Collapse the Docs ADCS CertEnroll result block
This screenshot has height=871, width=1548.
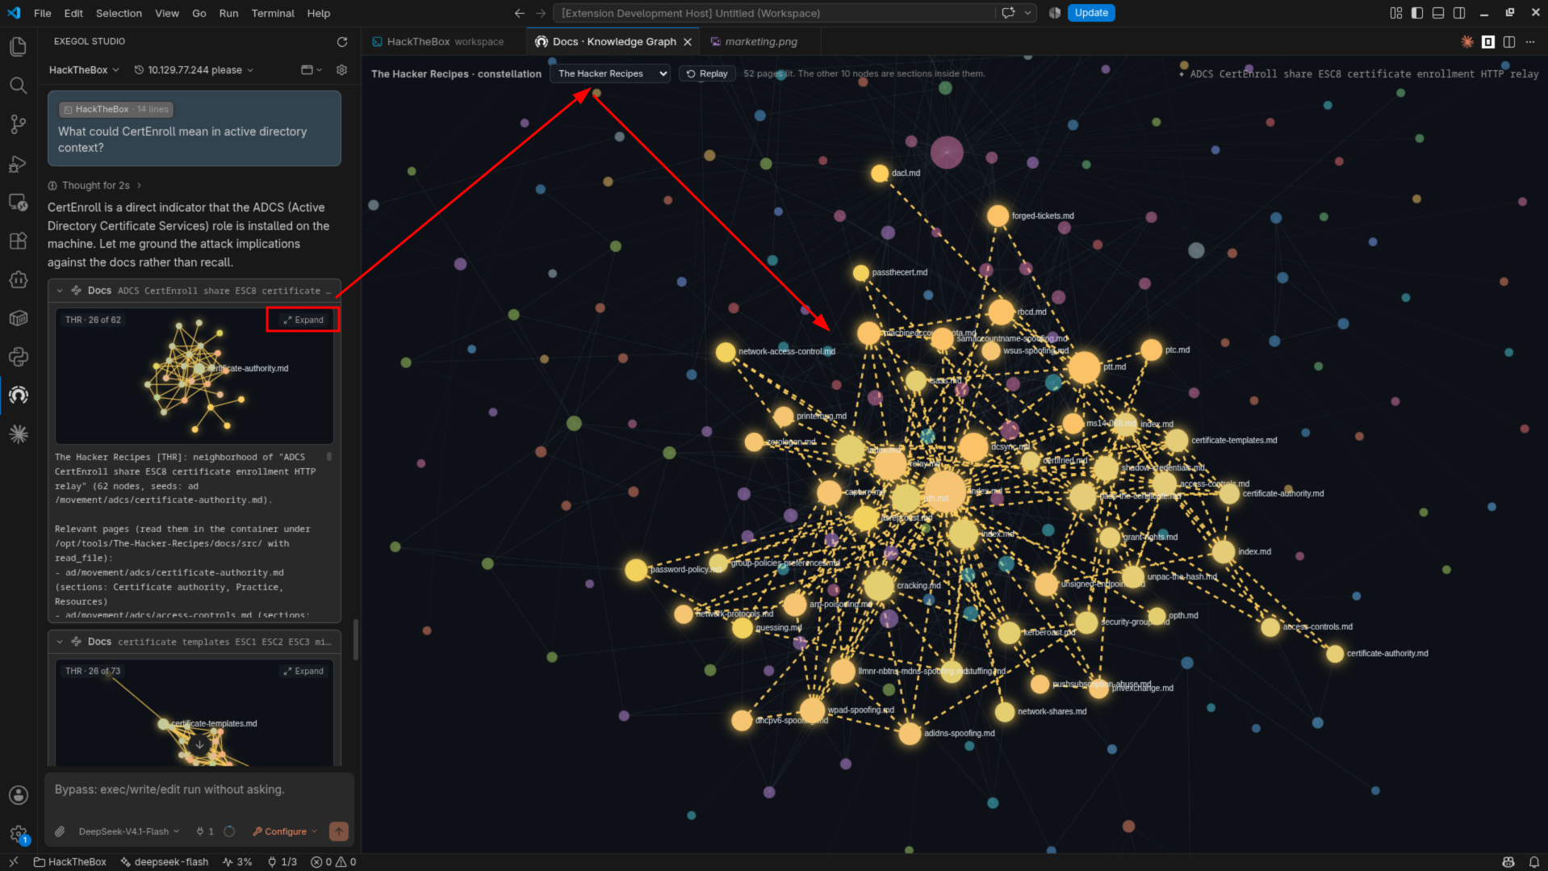pyautogui.click(x=60, y=291)
